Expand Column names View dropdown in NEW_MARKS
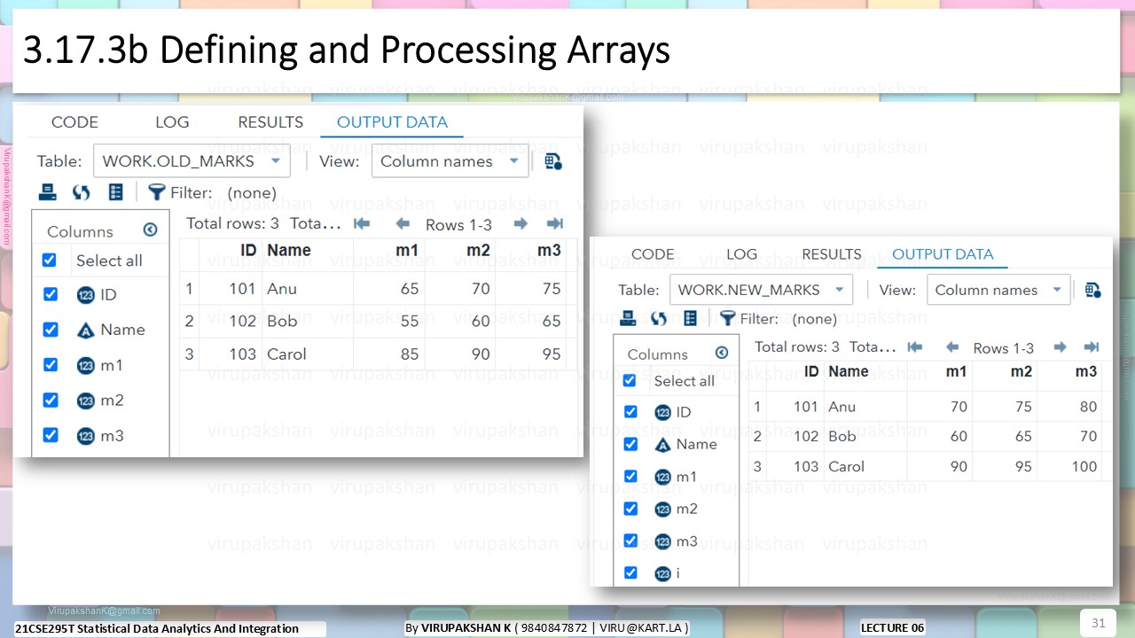Screen dimensions: 1135x638 point(998,290)
